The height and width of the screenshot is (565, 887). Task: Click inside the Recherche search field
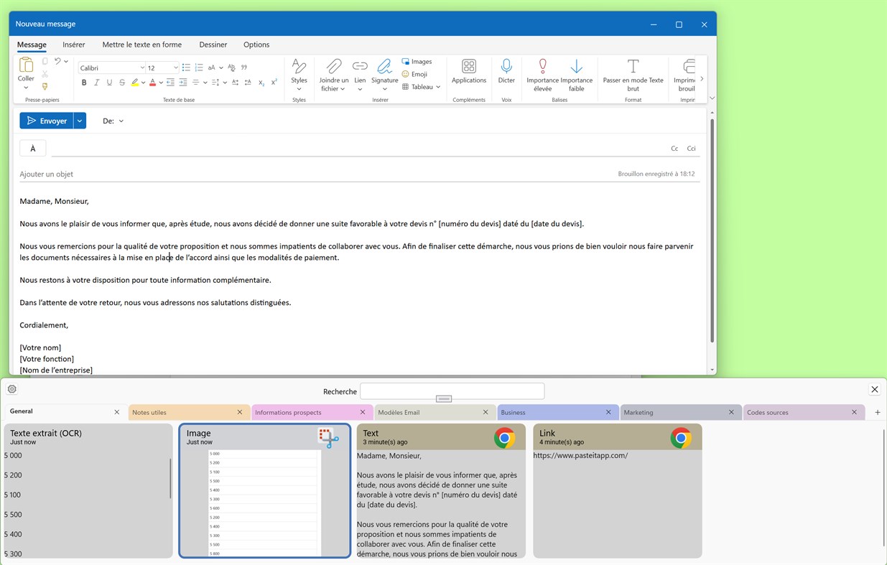(452, 391)
